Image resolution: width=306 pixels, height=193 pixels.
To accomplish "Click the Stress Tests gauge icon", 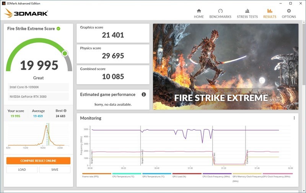I will [x=247, y=11].
